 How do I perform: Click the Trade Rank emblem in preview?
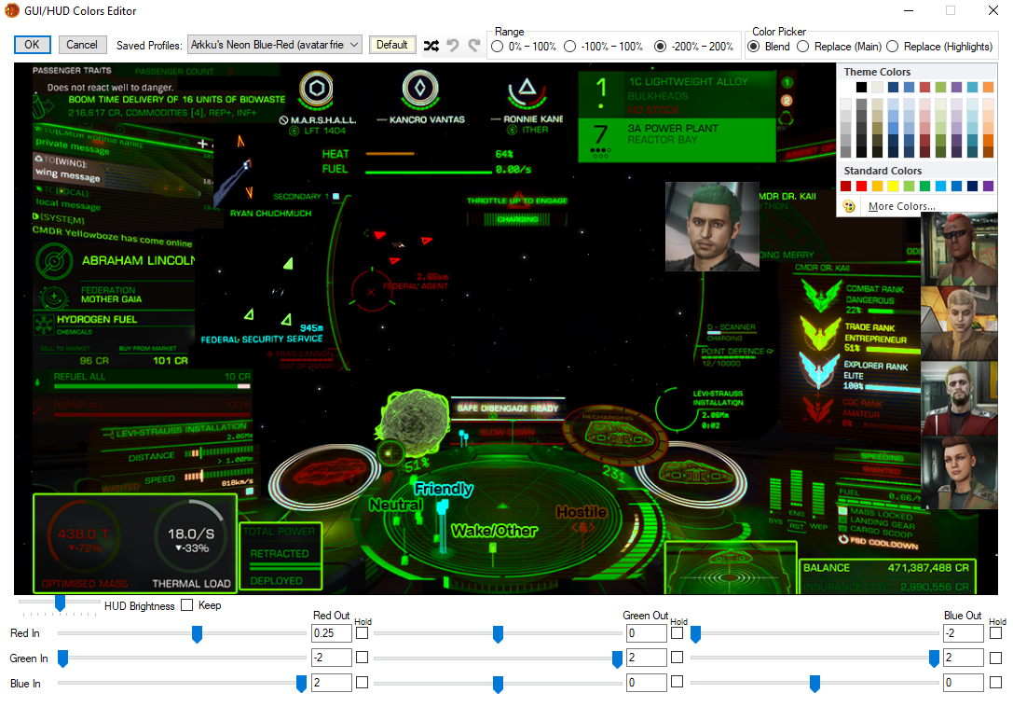coord(820,332)
